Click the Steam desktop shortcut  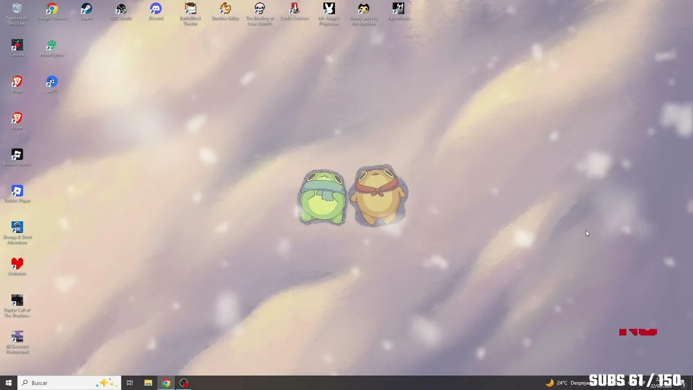tap(87, 12)
